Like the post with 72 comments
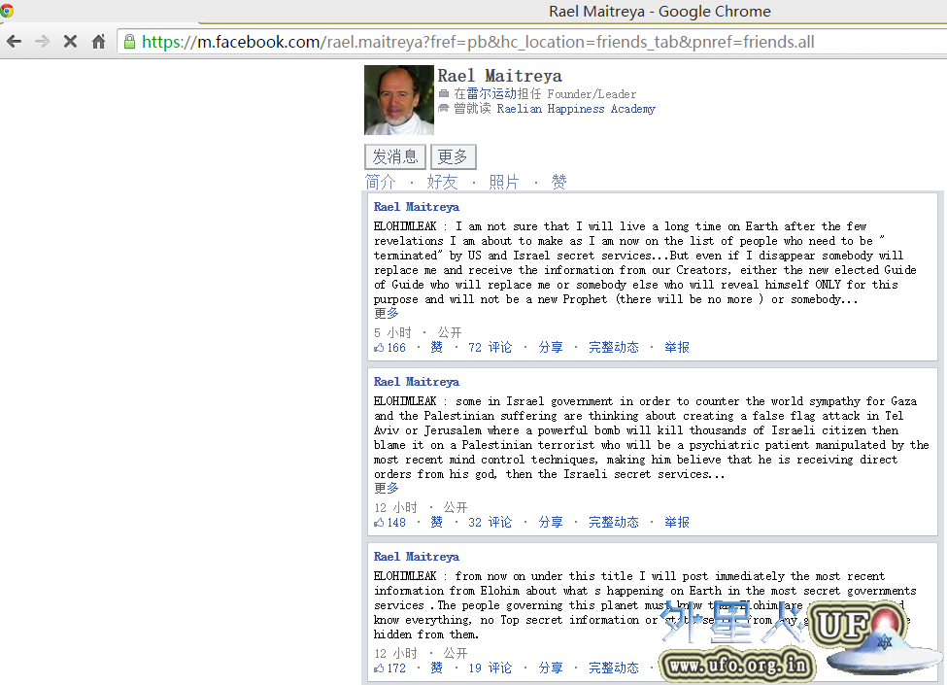The height and width of the screenshot is (685, 947). pos(436,347)
